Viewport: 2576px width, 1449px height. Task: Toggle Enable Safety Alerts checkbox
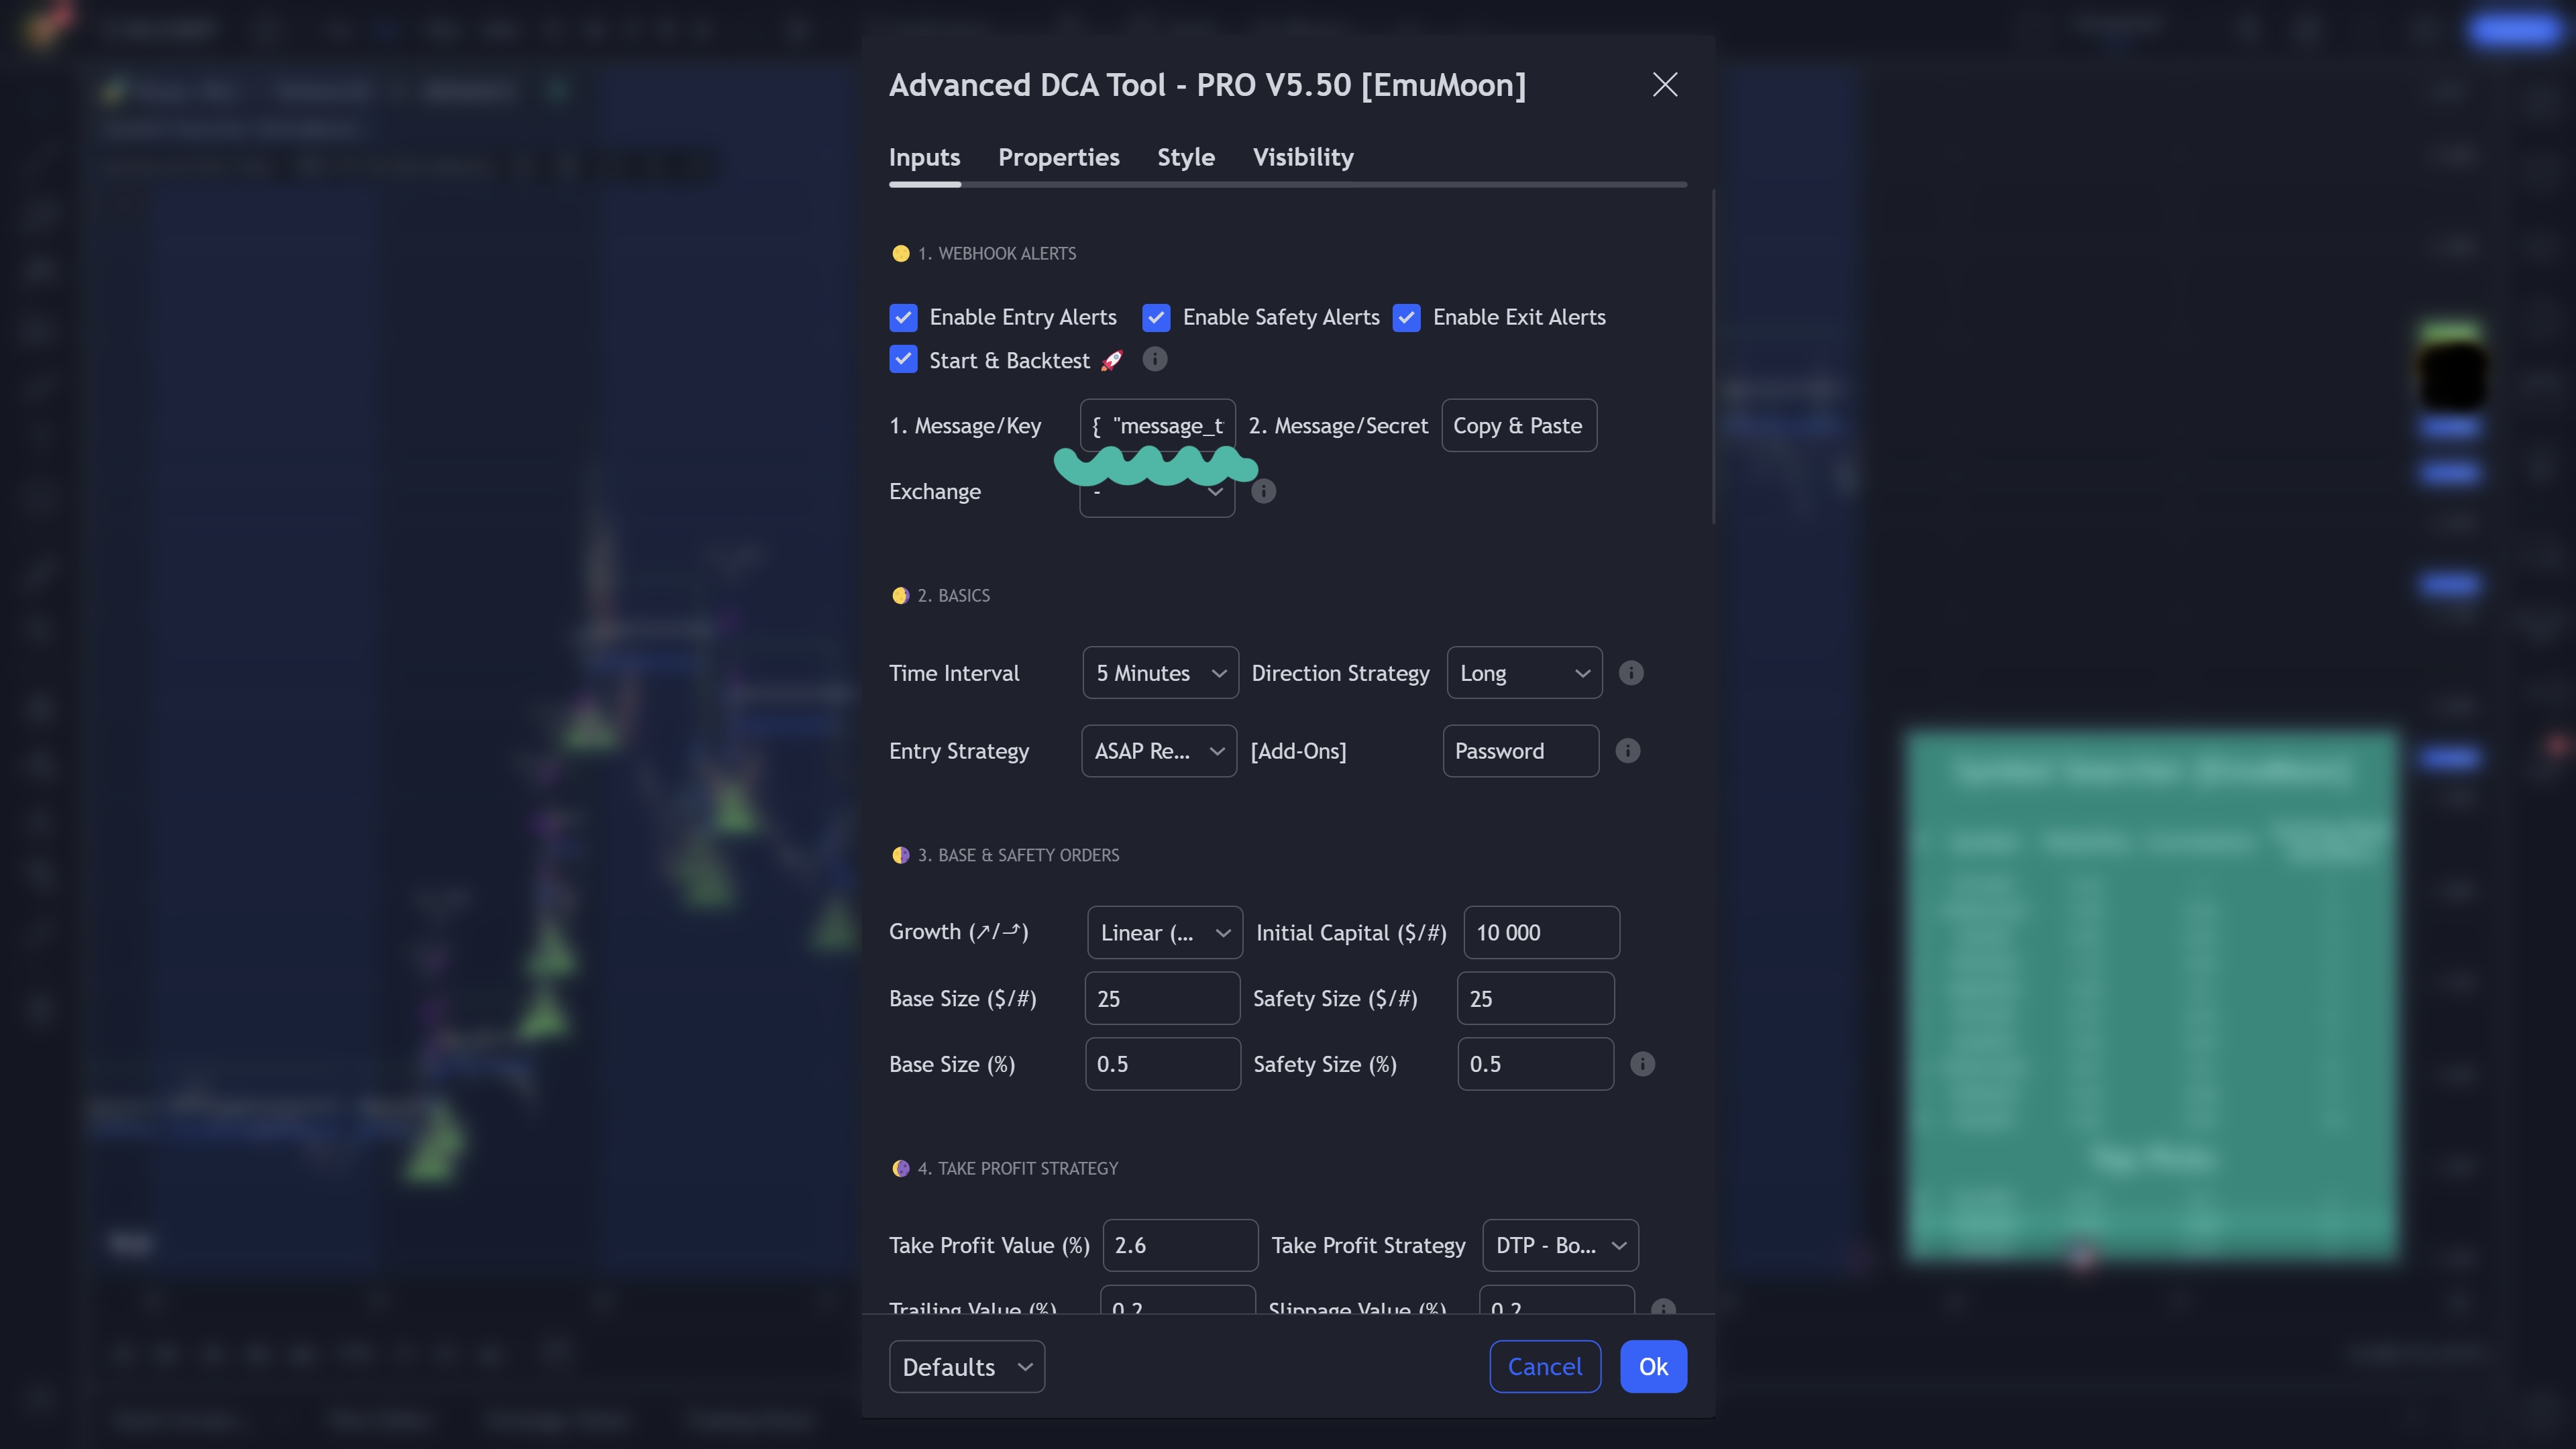[x=1156, y=317]
